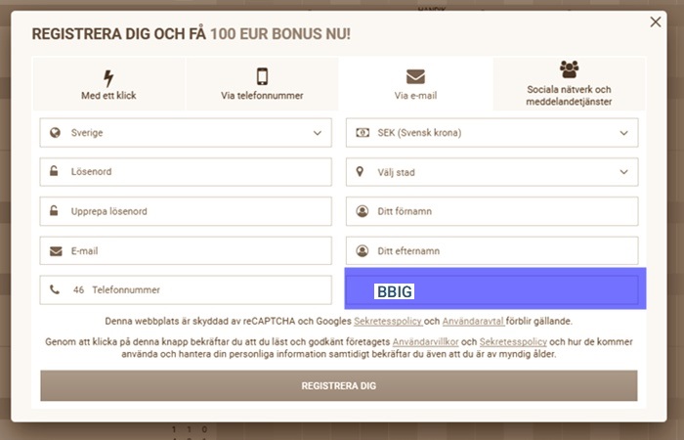684x440 pixels.
Task: Click the padlock icon in Lösenord field
Action: 56,172
